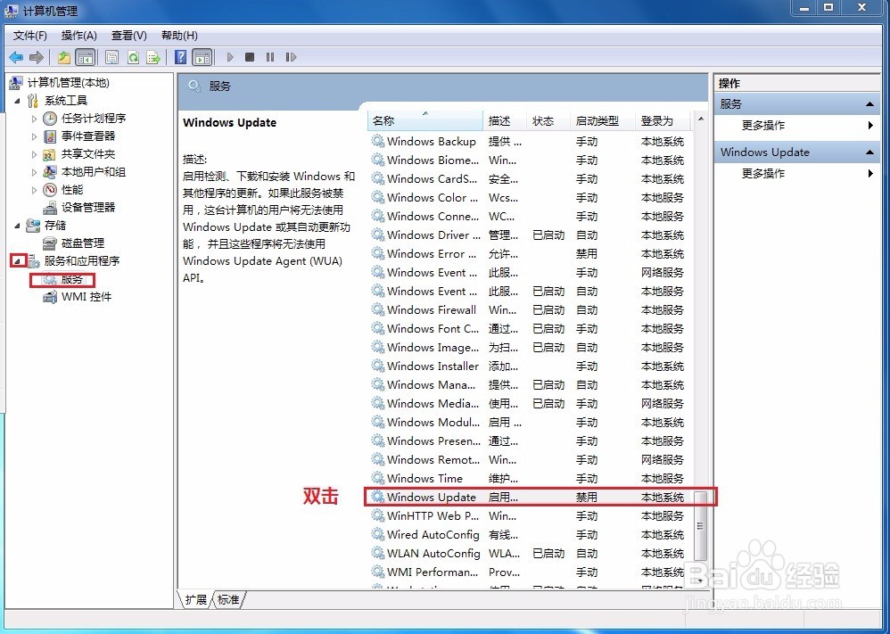Click the 性能 icon in tree

[x=50, y=190]
